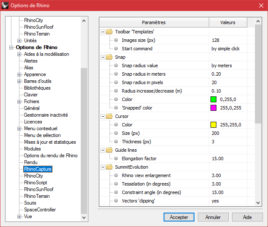Screen dimensions: 268x227
Task: Collapse the Cursor parameter group
Action: coord(103,116)
